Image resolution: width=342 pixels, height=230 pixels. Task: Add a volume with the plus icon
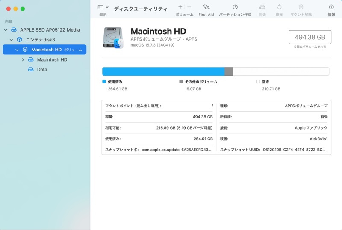coord(180,7)
